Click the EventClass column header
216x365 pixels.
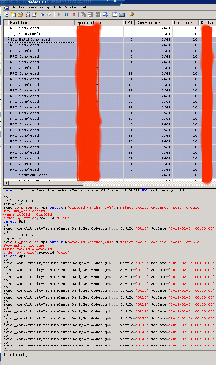click(42, 23)
